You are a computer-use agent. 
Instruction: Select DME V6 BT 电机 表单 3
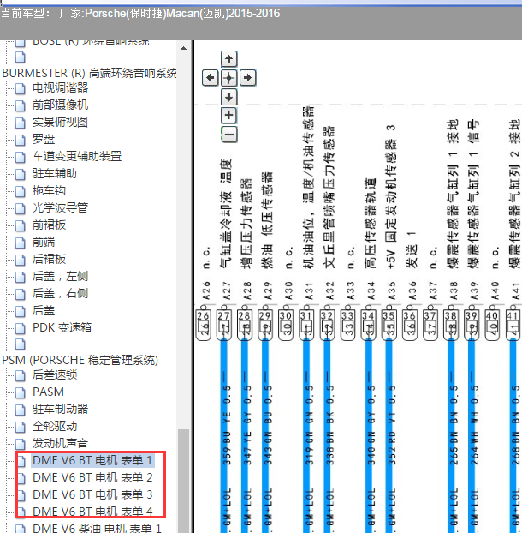[92, 494]
